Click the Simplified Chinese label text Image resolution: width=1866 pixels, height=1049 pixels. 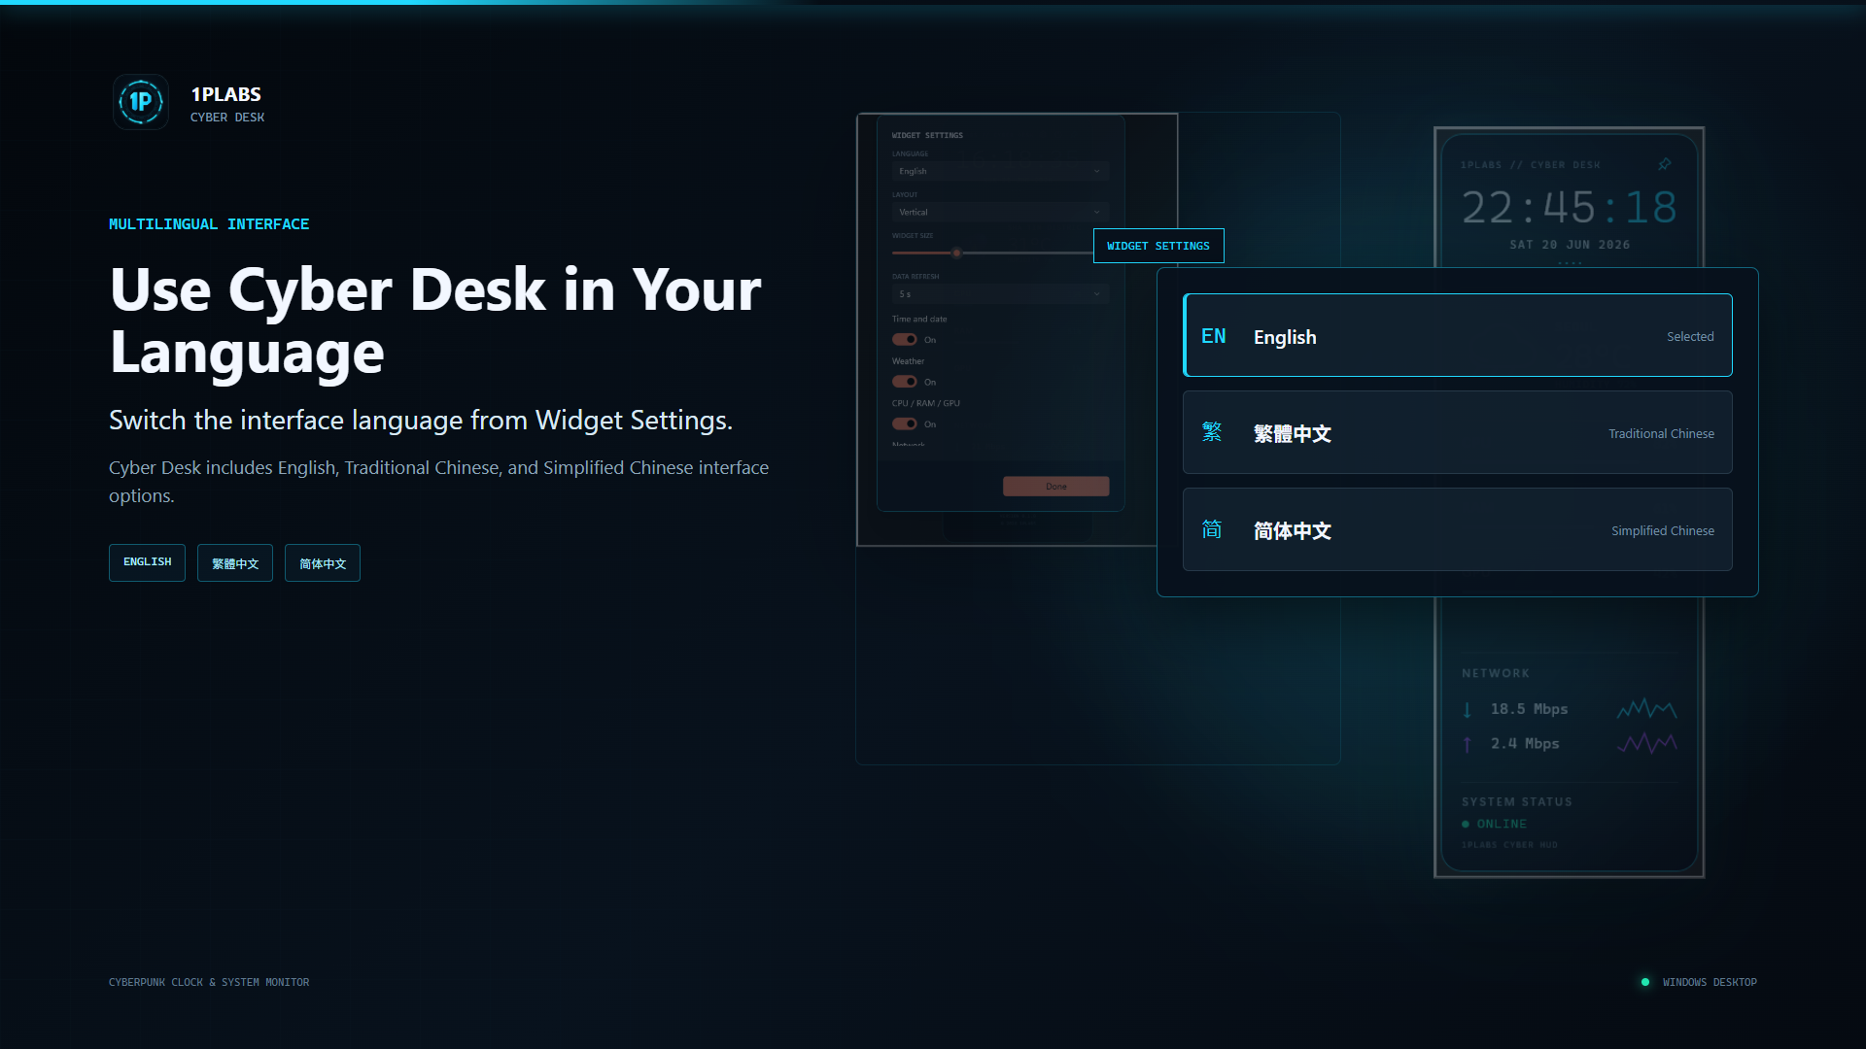pos(1663,530)
